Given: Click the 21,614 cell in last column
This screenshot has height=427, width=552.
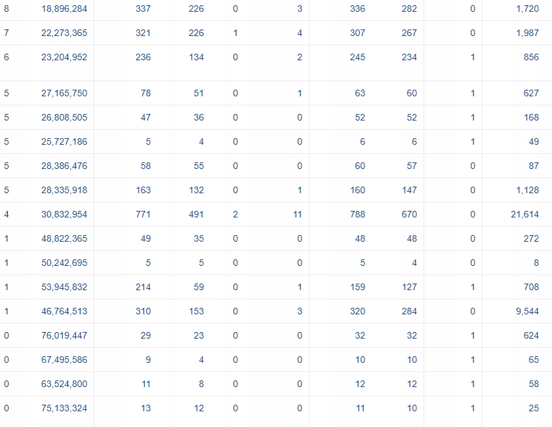Looking at the screenshot, I should pyautogui.click(x=524, y=214).
